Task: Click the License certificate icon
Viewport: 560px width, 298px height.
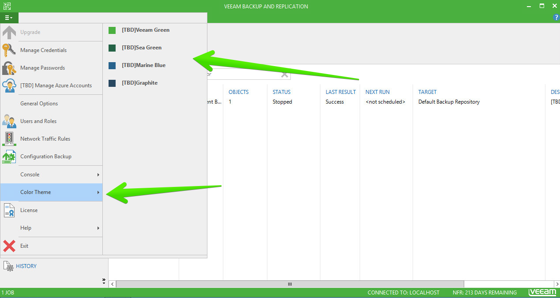Action: [9, 210]
